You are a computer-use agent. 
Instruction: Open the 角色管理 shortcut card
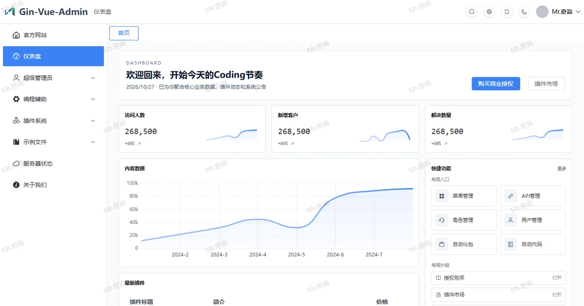pos(464,220)
